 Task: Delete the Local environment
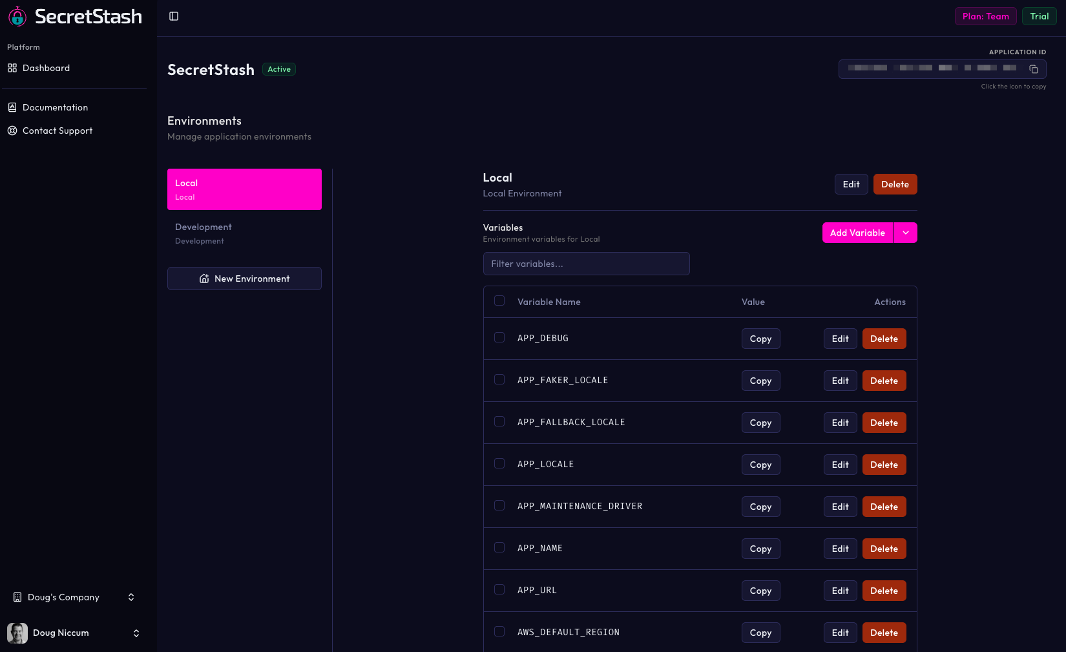point(895,184)
